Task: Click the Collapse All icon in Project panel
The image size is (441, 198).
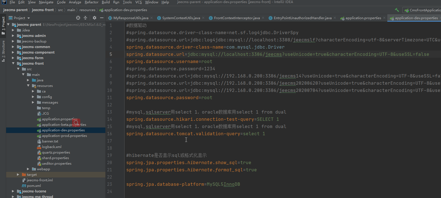Action: pos(85,18)
